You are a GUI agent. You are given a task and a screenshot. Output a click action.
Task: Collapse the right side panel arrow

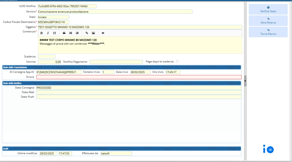[245, 81]
